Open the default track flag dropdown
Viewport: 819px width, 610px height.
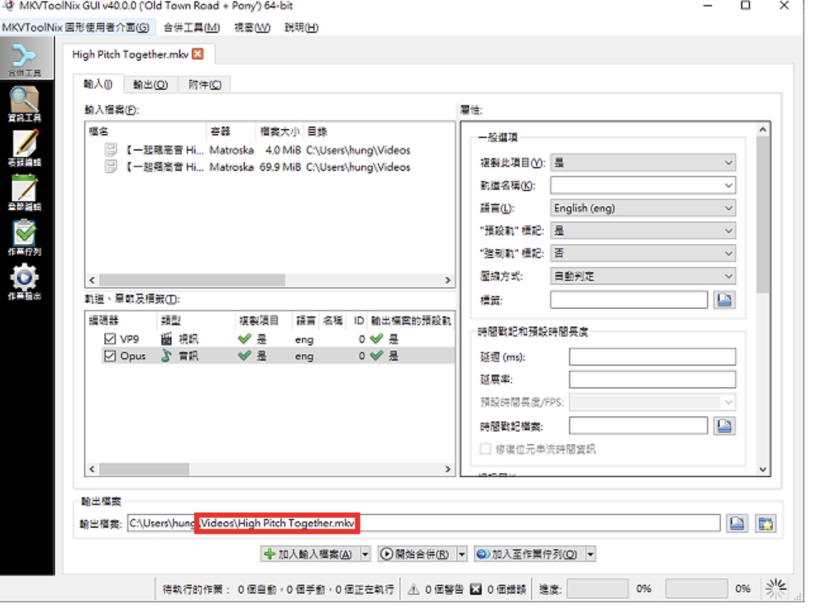[643, 230]
